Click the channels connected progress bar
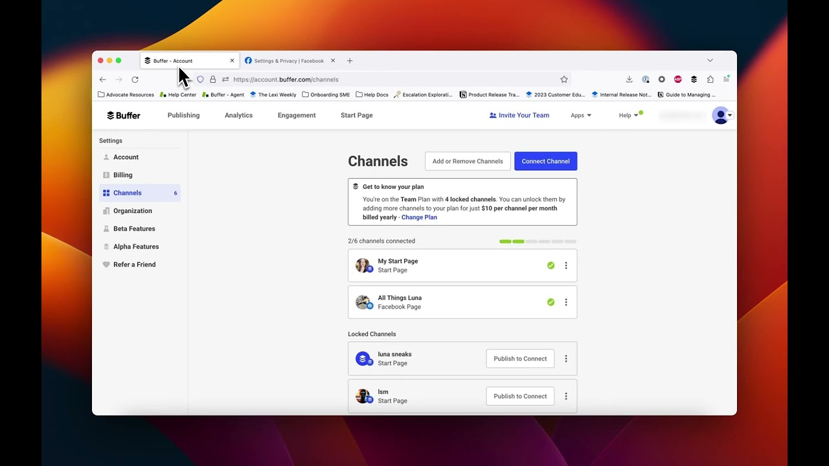Screen dimensions: 829x466 pos(538,241)
